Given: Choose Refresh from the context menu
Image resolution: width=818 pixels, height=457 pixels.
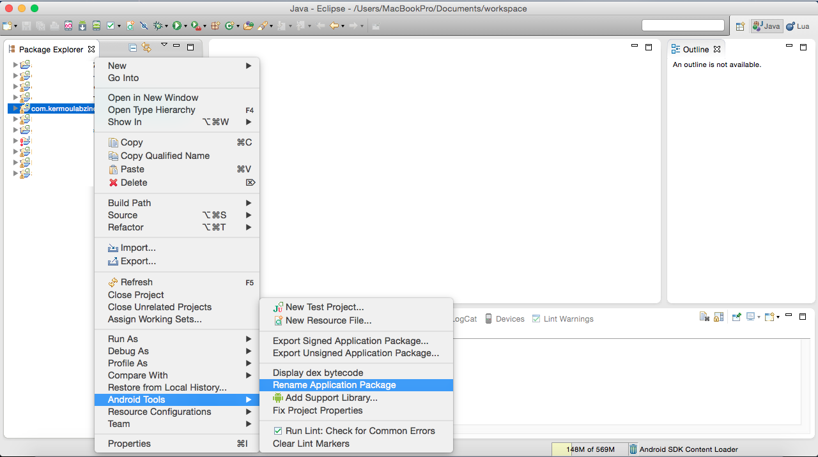Looking at the screenshot, I should tap(177, 282).
